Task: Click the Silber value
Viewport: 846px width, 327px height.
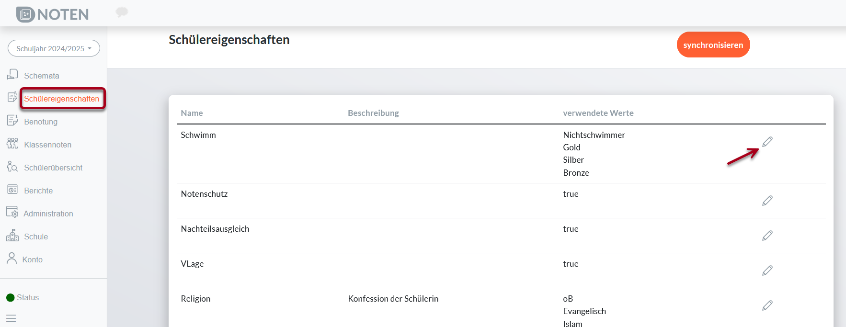Action: 573,160
